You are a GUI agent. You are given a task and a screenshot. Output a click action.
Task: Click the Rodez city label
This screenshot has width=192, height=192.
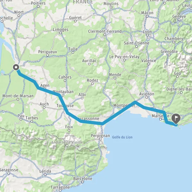coord(92,80)
